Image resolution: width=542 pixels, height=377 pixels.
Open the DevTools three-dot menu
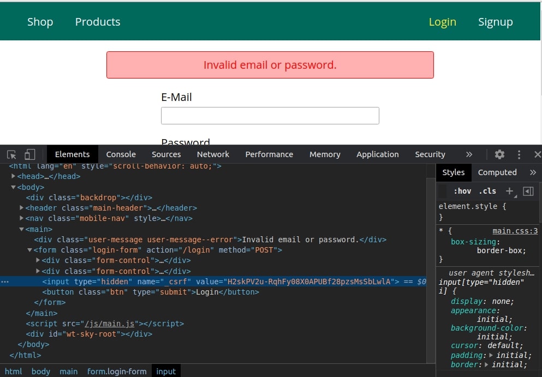point(519,154)
